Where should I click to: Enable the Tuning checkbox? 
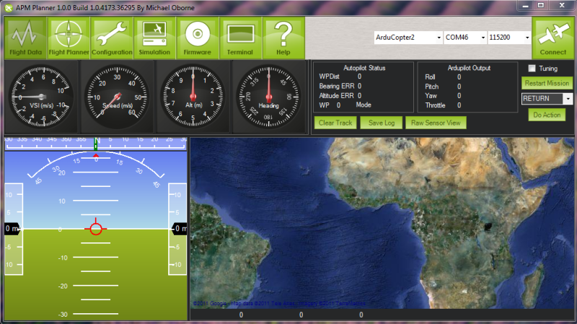coord(532,69)
